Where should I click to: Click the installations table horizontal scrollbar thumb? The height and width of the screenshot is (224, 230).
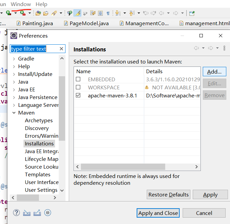pyautogui.click(x=123, y=167)
